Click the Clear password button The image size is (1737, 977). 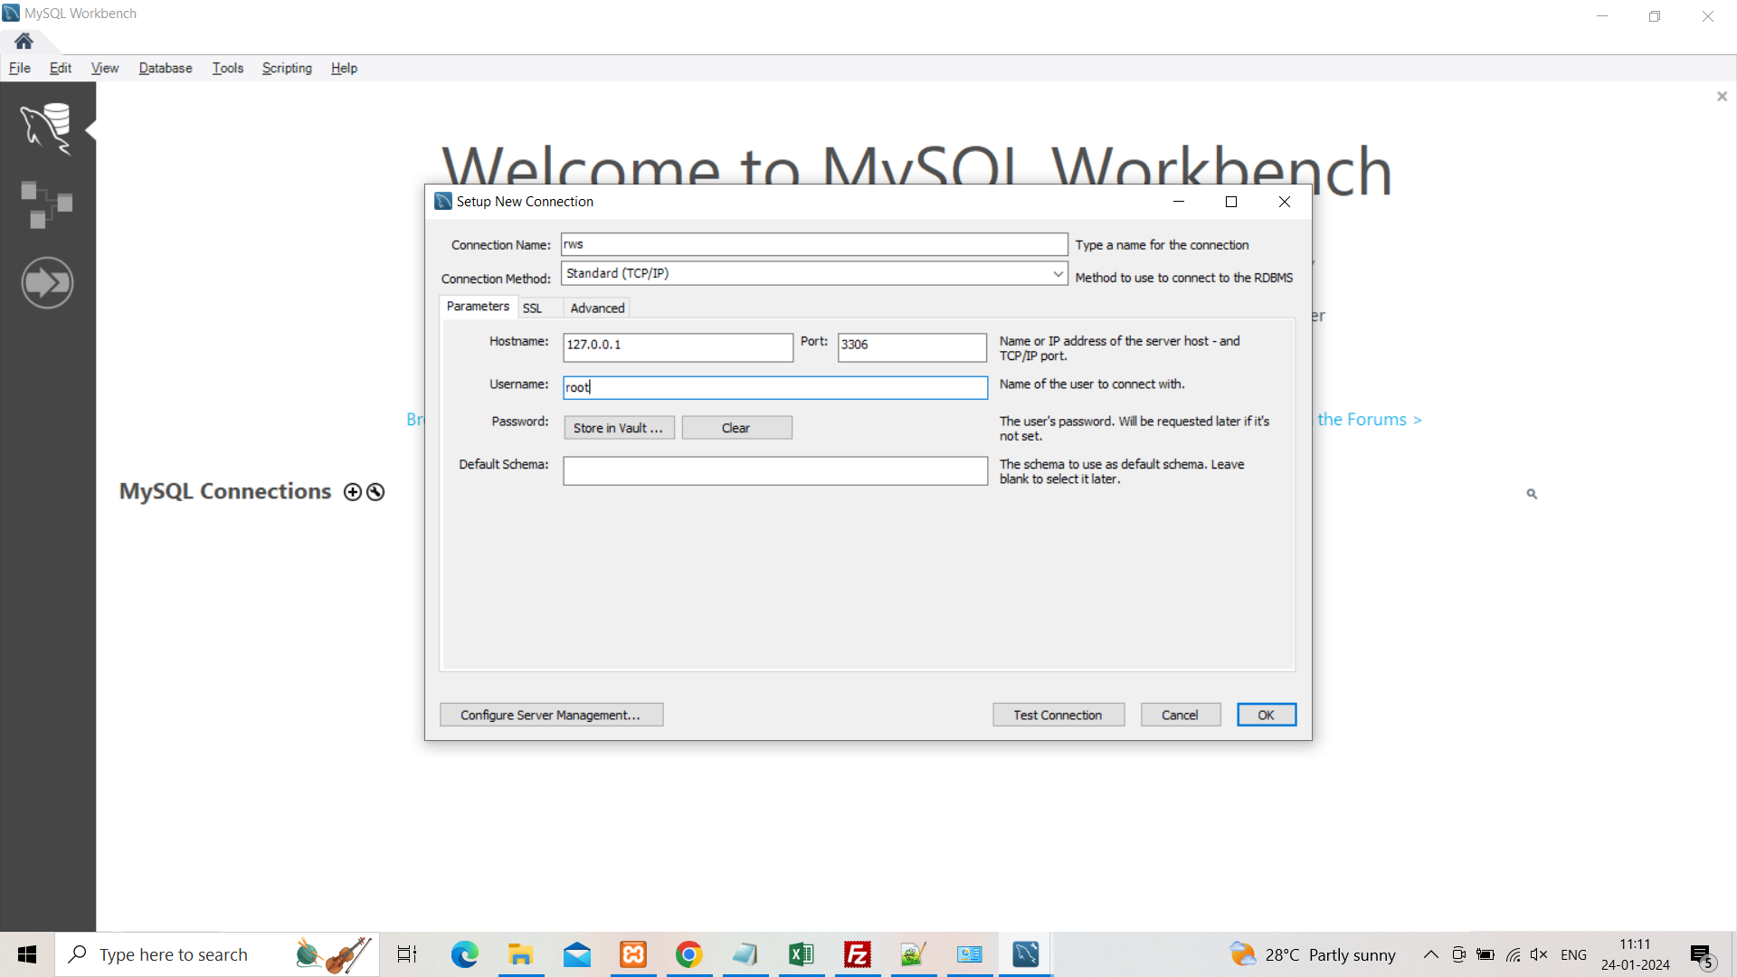pos(736,428)
